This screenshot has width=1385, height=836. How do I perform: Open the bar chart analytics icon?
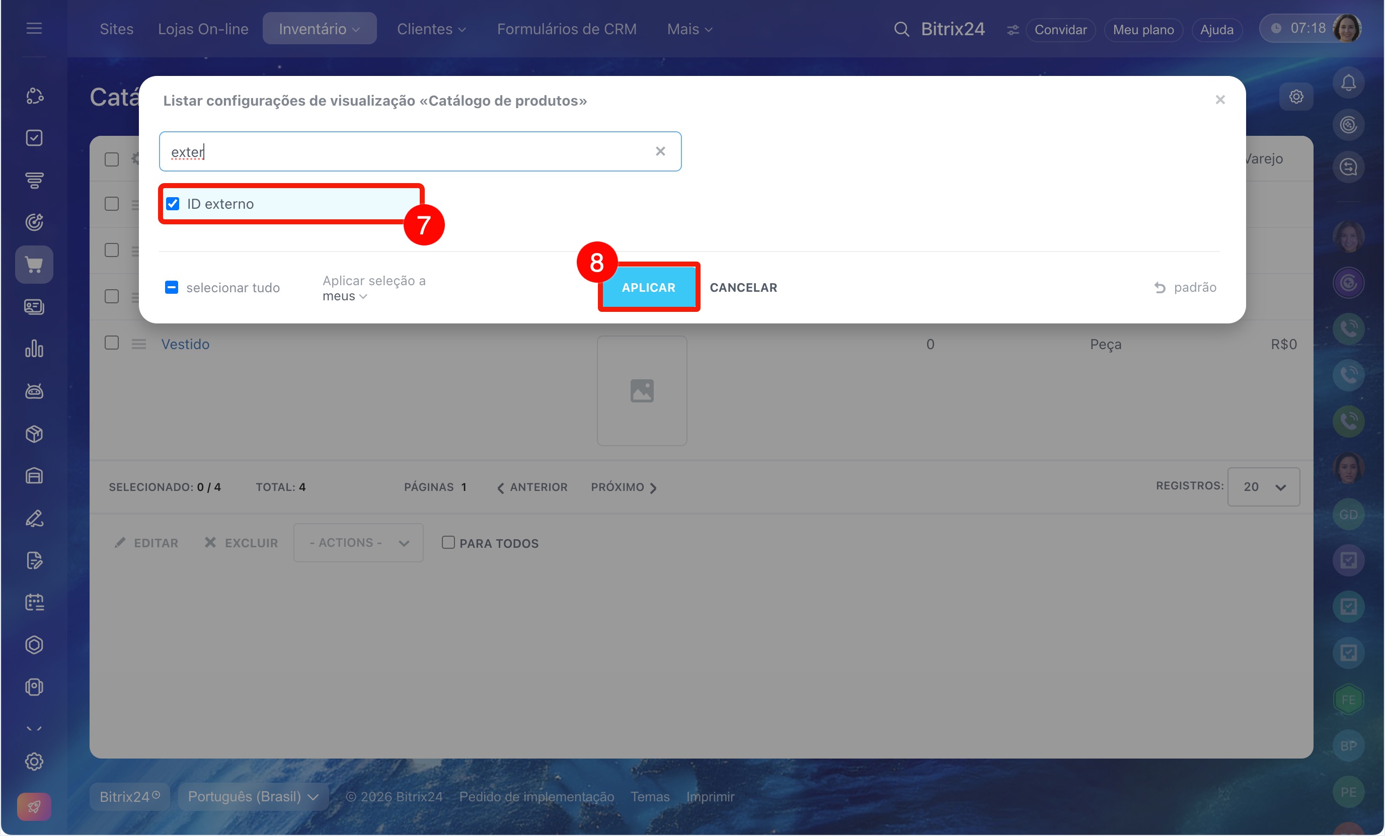pyautogui.click(x=34, y=349)
